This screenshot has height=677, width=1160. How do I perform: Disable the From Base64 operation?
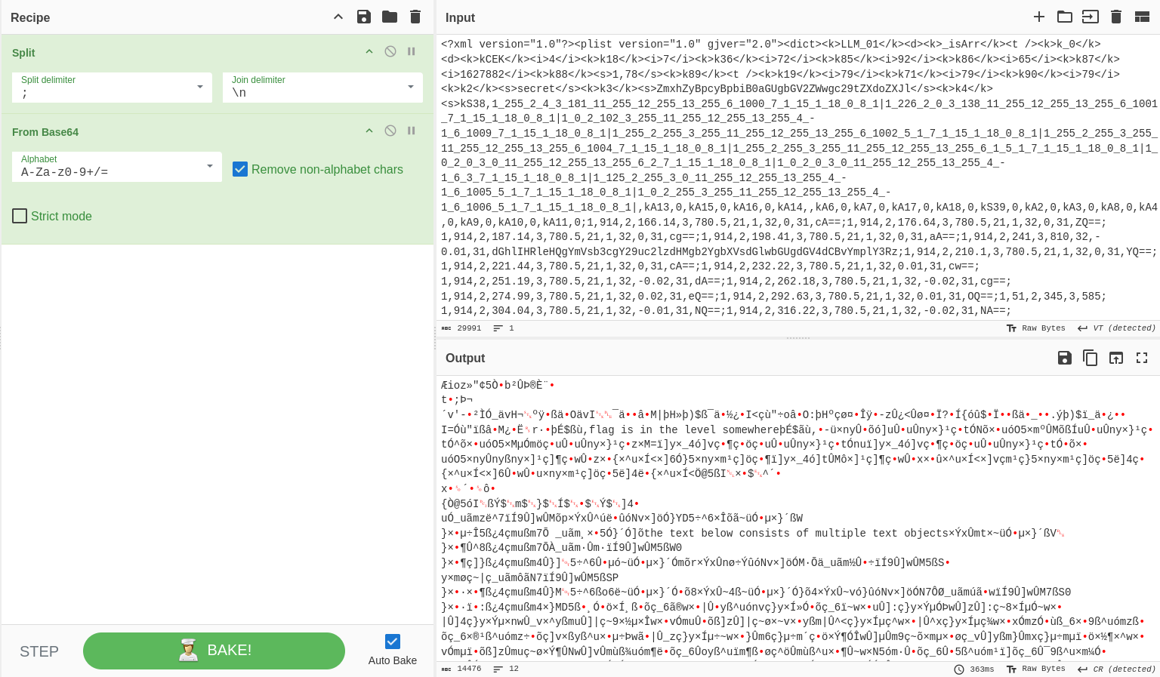click(390, 131)
